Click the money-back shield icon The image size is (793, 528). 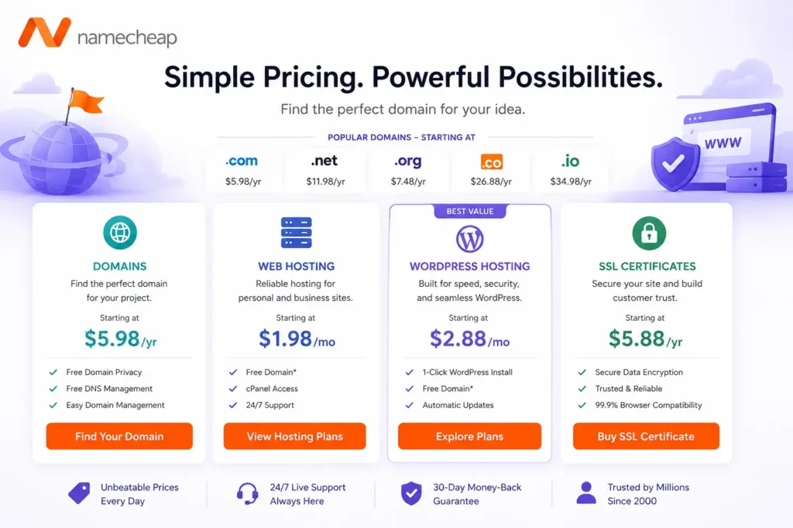[x=411, y=493]
